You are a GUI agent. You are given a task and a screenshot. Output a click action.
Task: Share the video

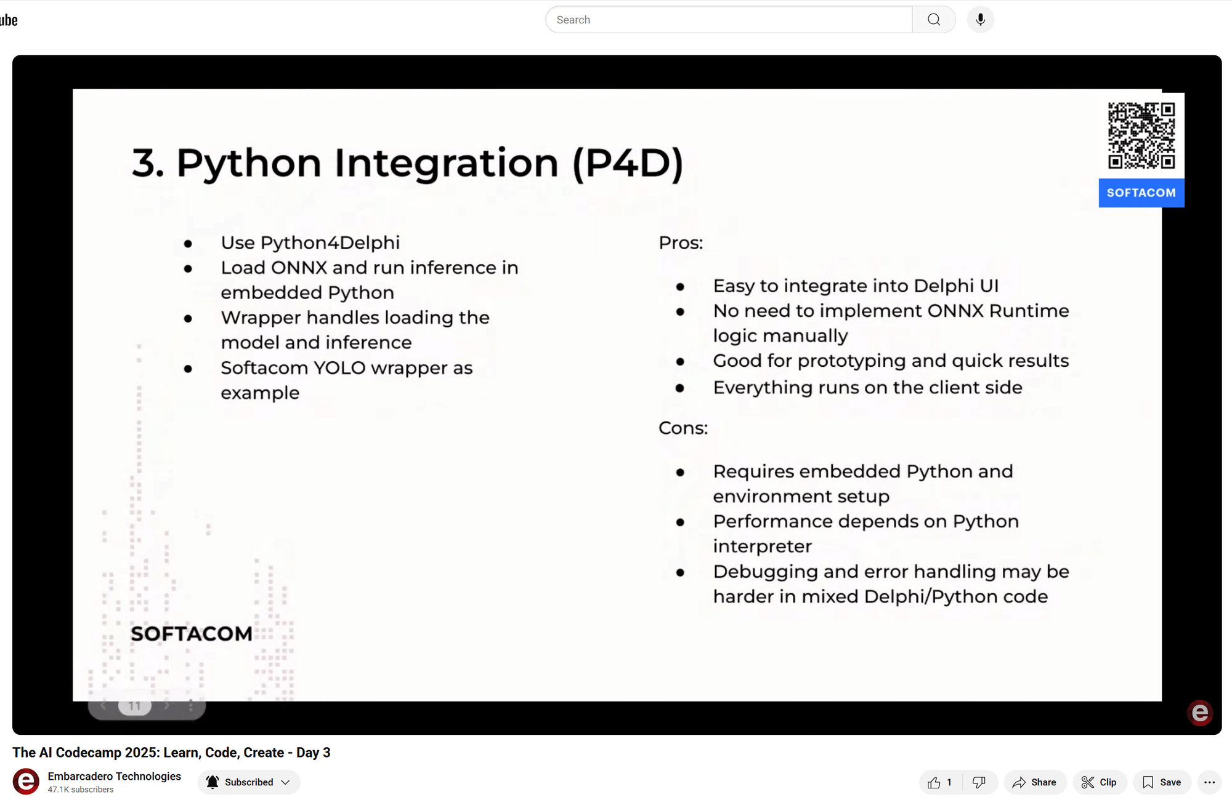pyautogui.click(x=1035, y=782)
